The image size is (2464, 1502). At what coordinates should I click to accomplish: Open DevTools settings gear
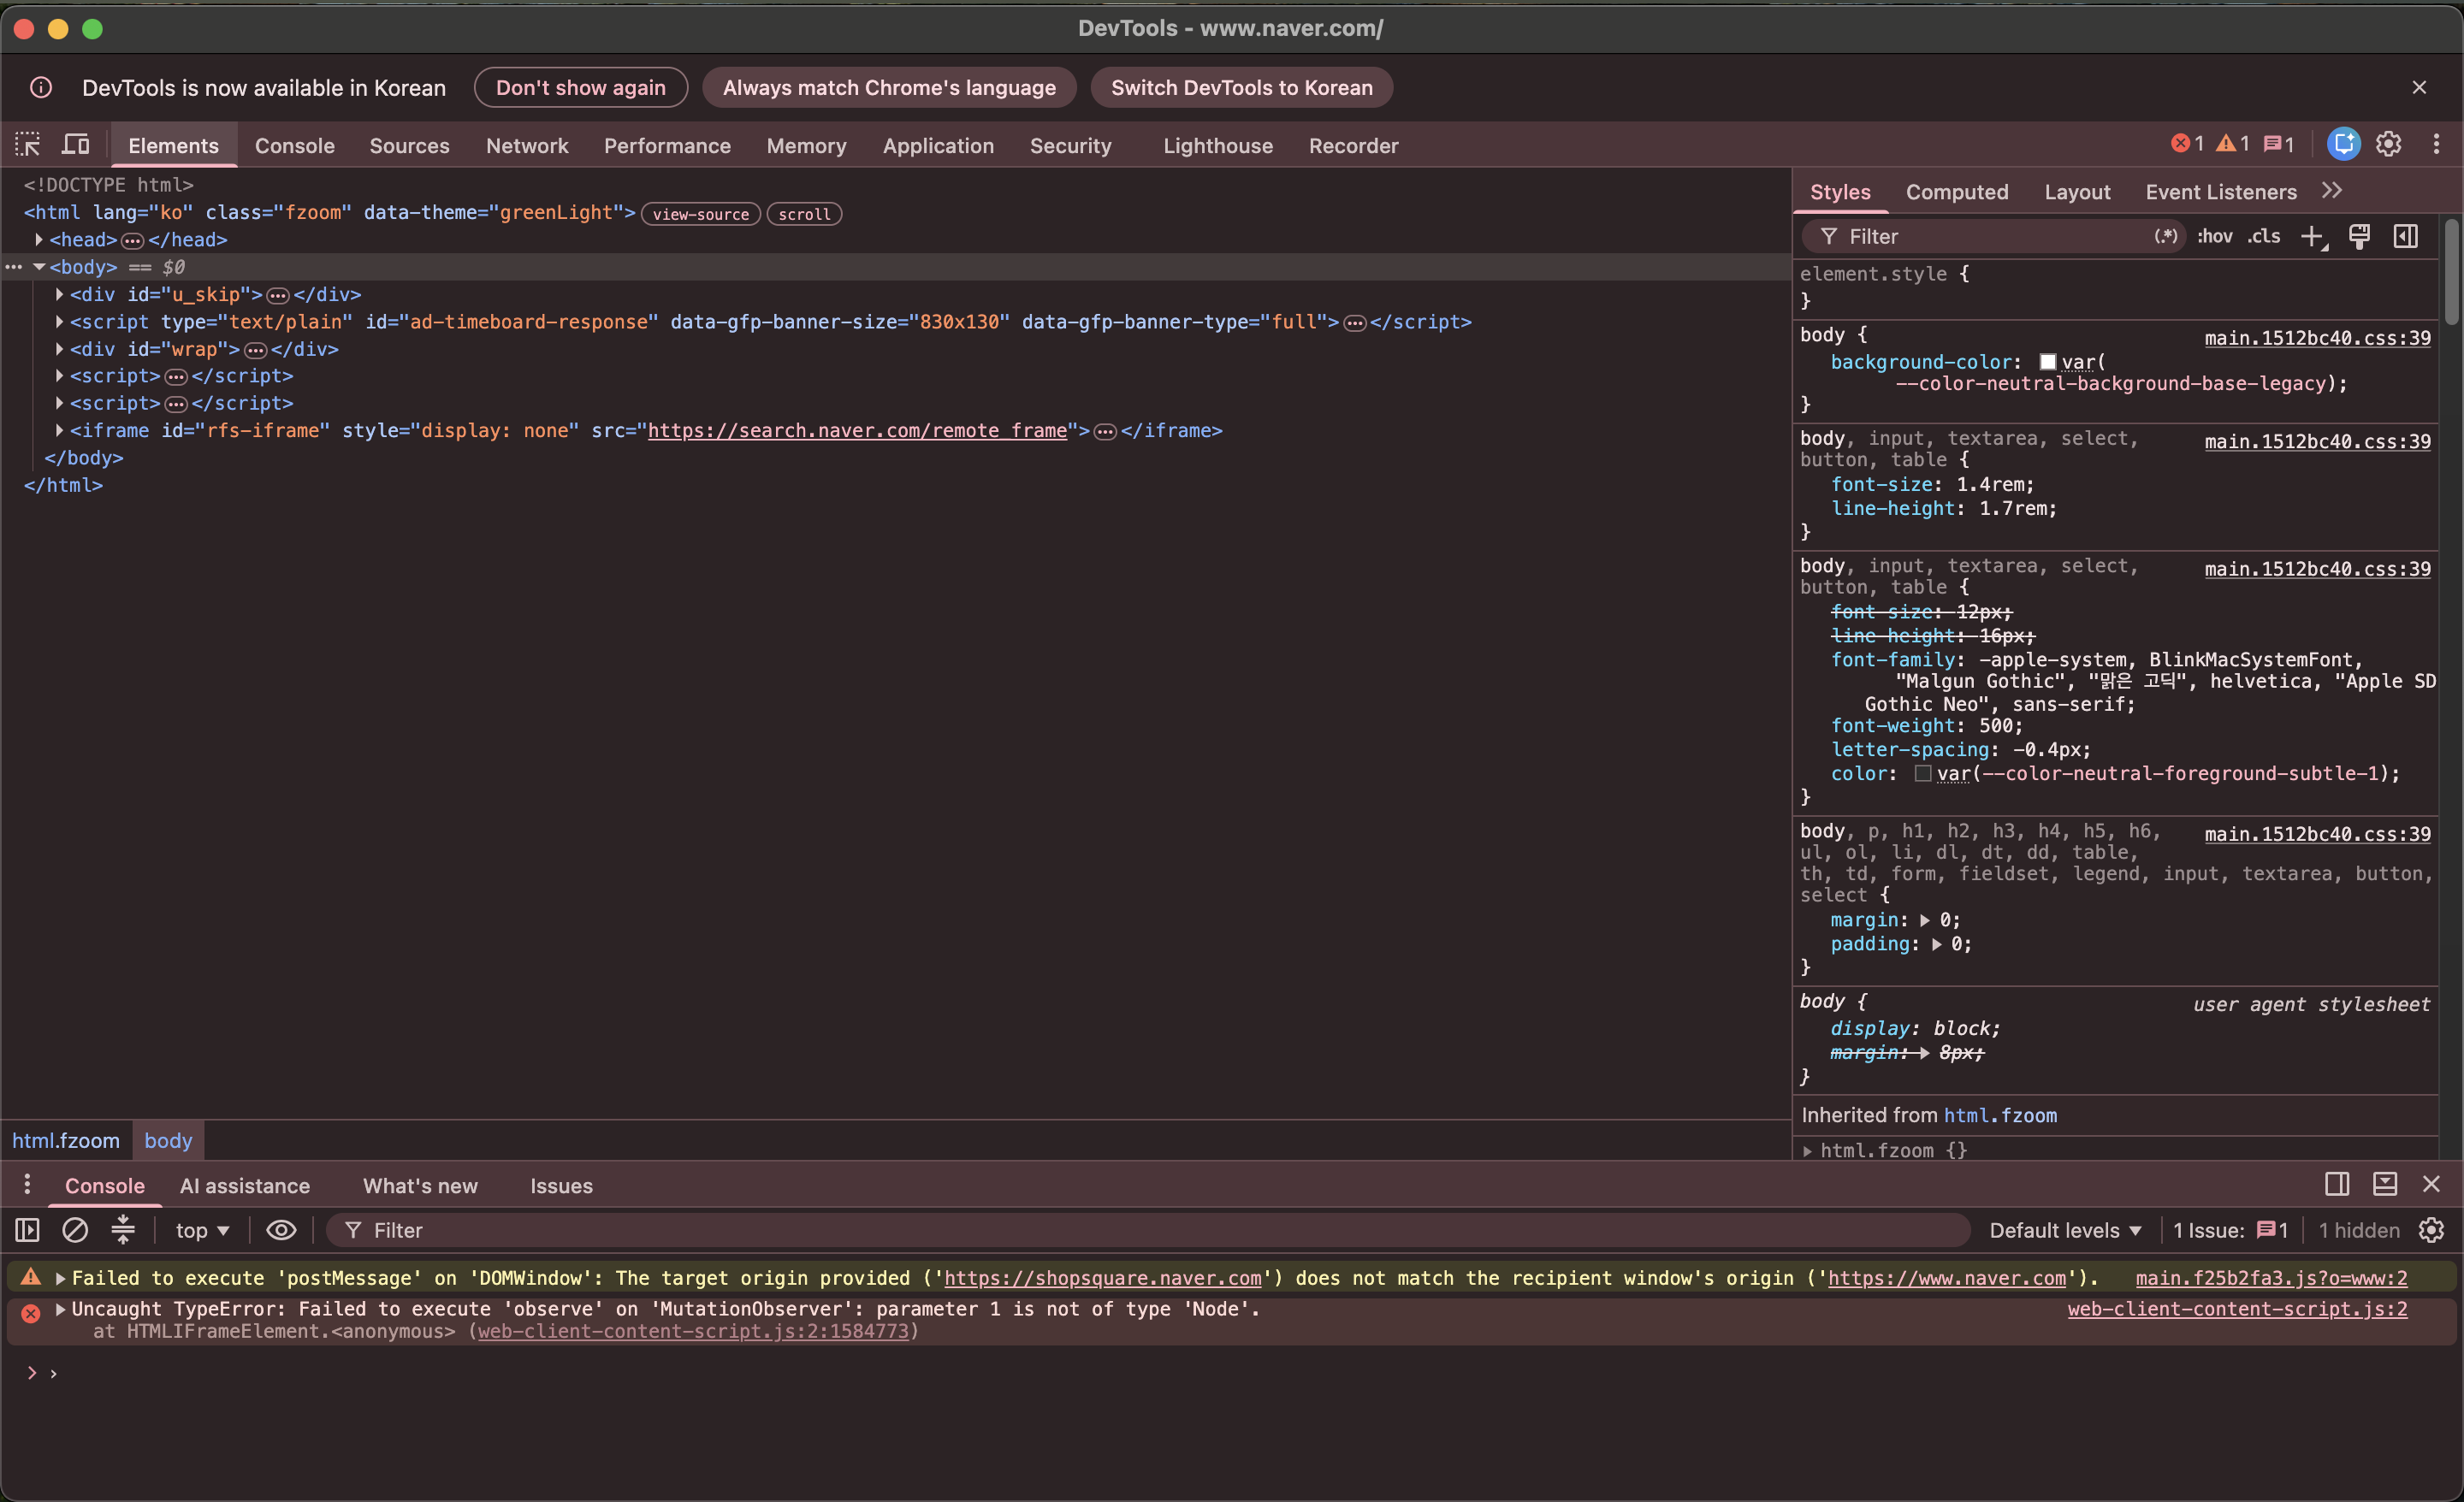pyautogui.click(x=2389, y=145)
